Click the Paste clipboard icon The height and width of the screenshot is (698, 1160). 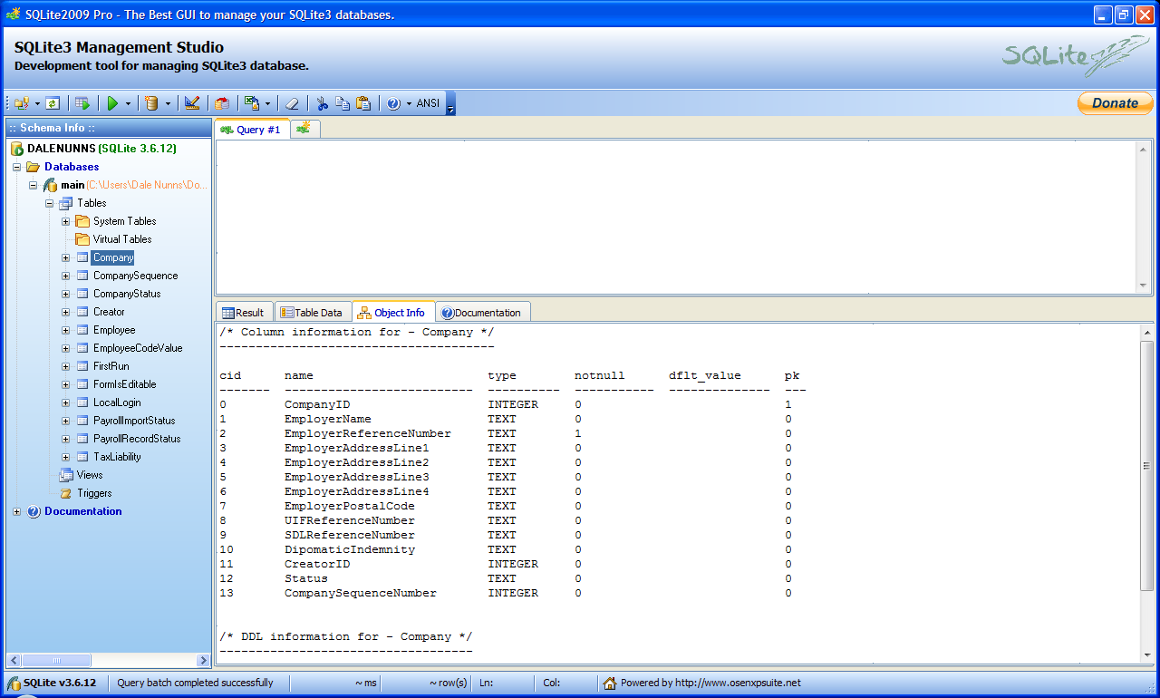tap(363, 103)
